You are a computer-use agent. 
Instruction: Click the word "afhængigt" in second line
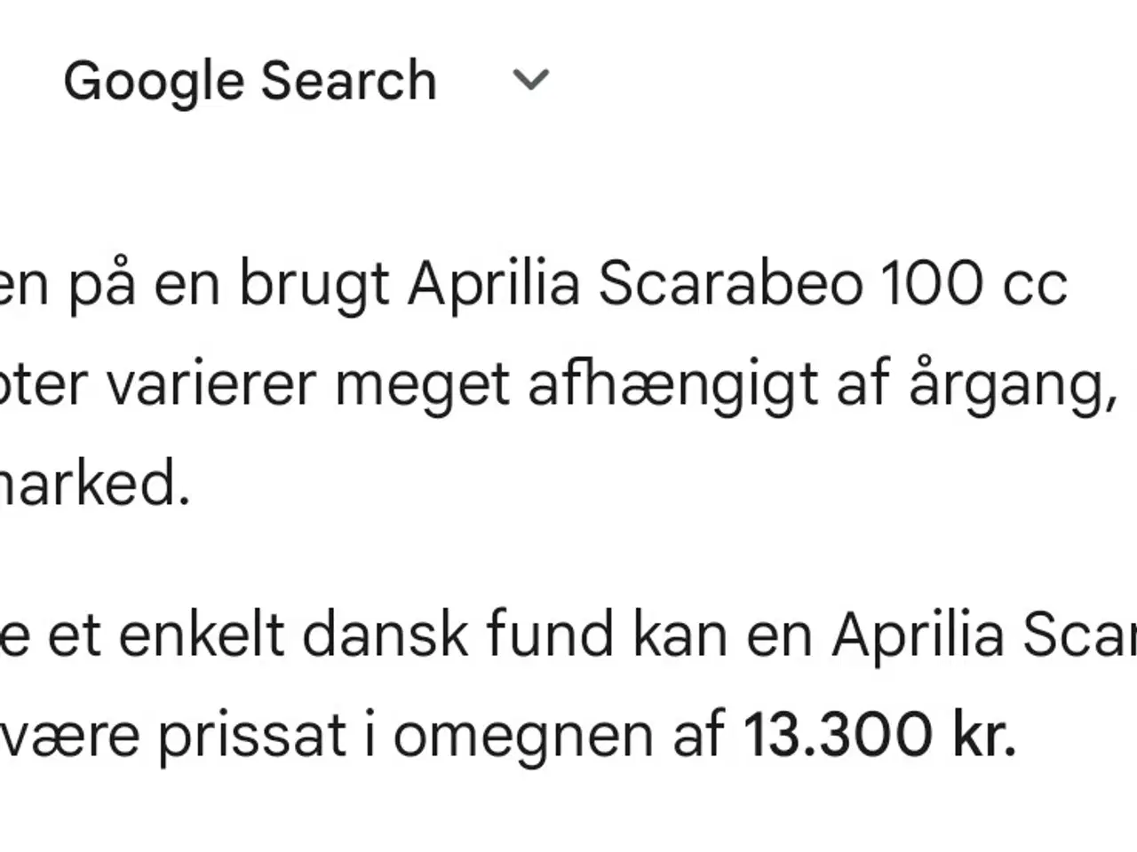[672, 385]
